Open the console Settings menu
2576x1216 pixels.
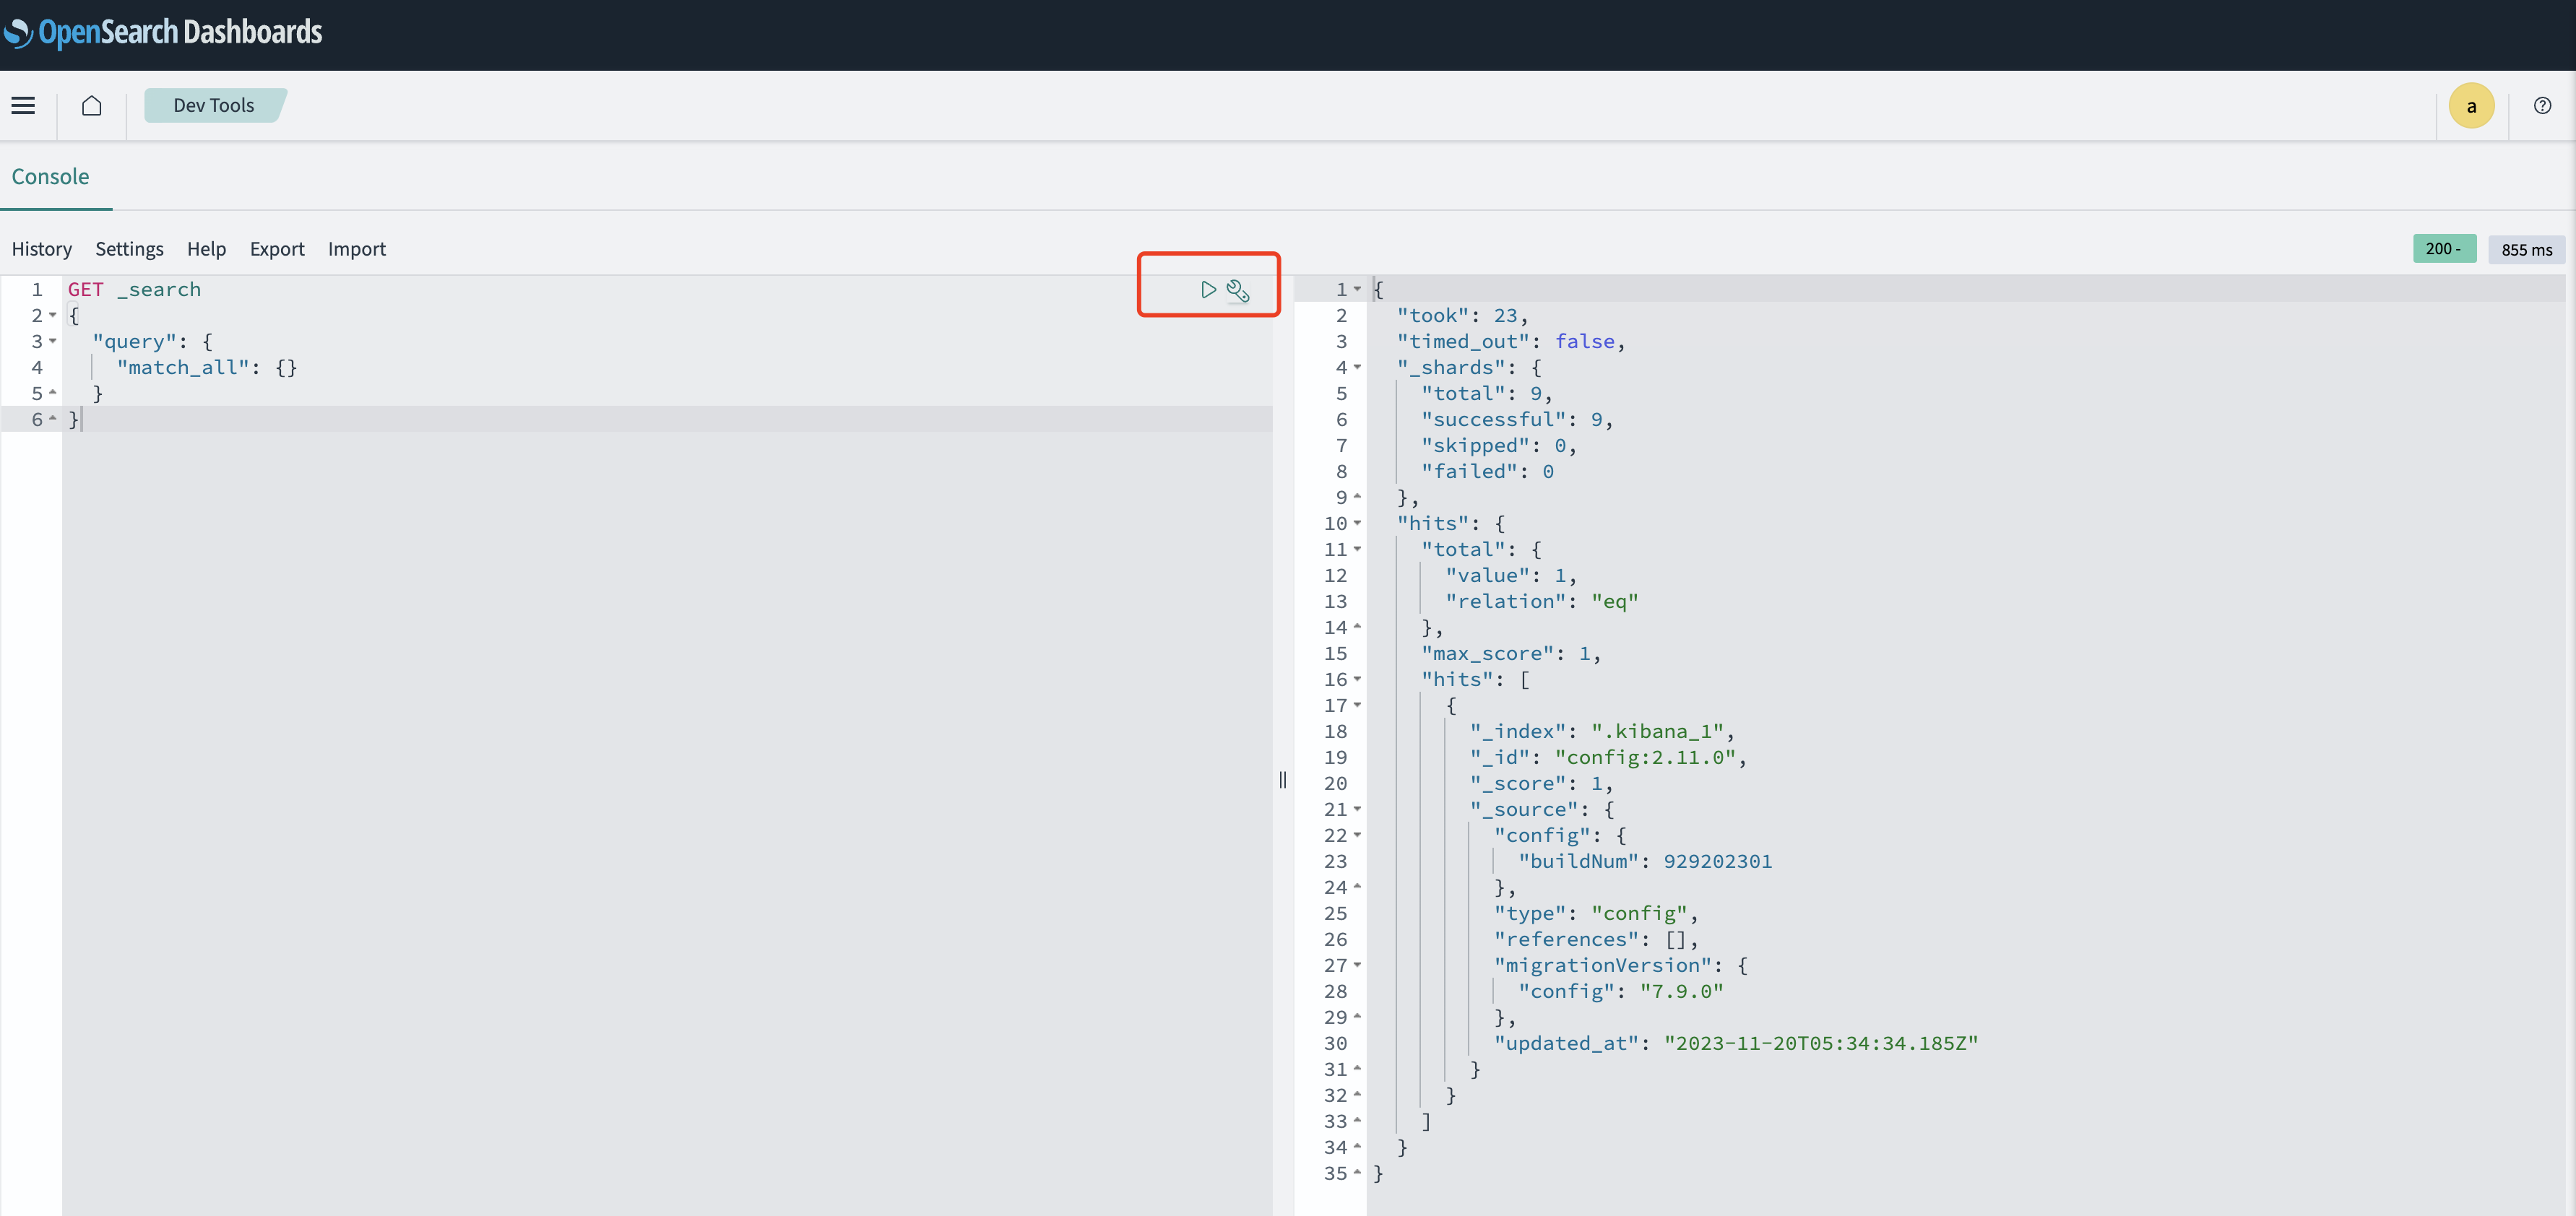129,249
